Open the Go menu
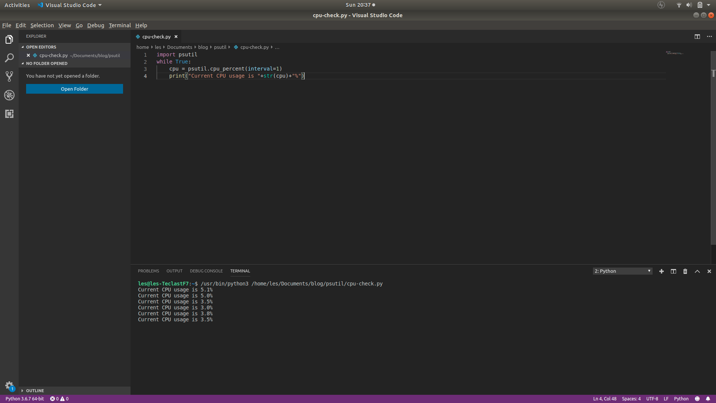 79,25
